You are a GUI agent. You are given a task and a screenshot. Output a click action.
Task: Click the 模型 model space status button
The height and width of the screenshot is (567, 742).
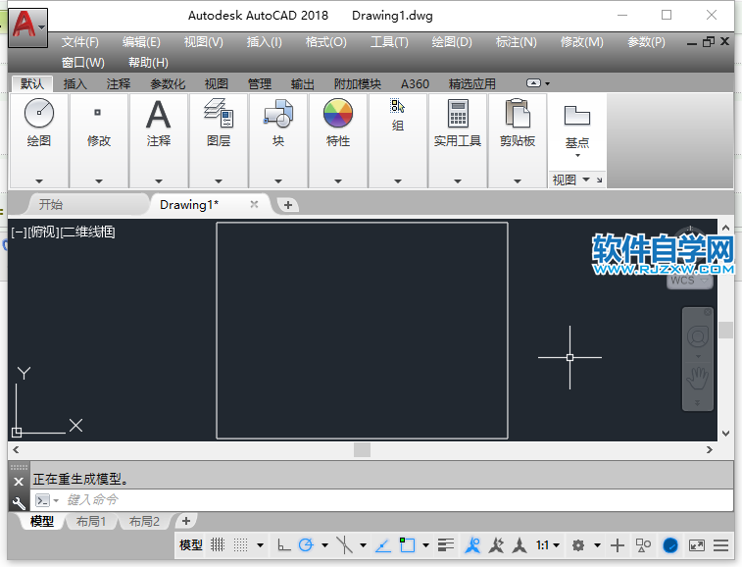[x=191, y=545]
